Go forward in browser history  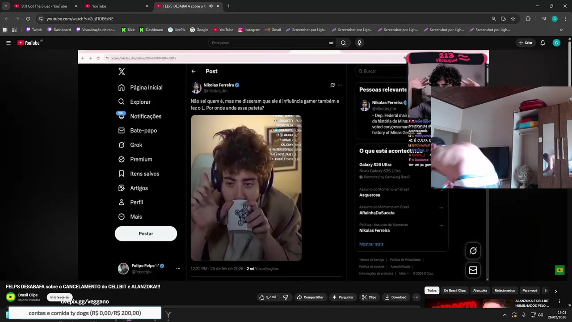(x=17, y=19)
